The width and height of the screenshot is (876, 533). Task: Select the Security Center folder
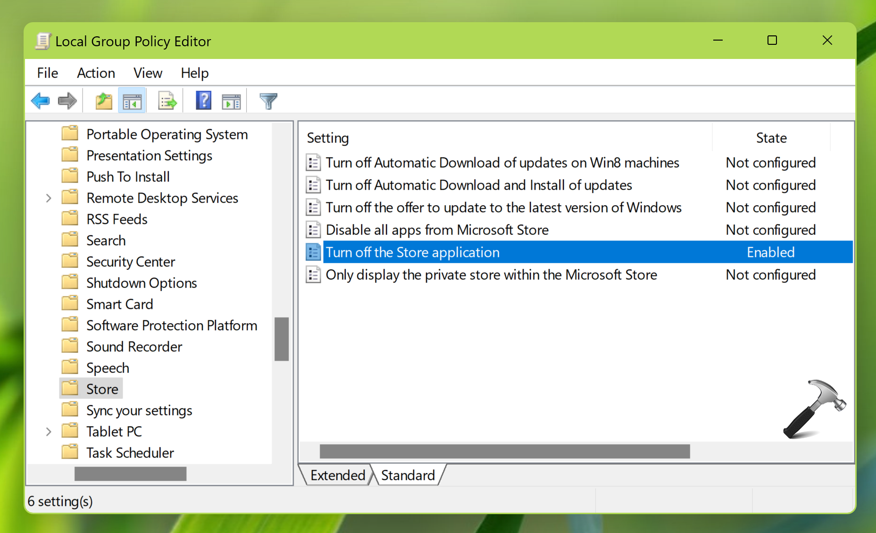click(130, 262)
